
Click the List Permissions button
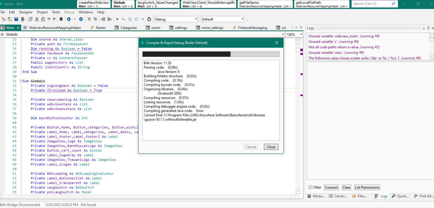367,187
